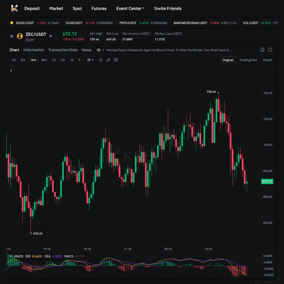284x284 pixels.
Task: Click the announcement speaker icon
Action: (99, 50)
